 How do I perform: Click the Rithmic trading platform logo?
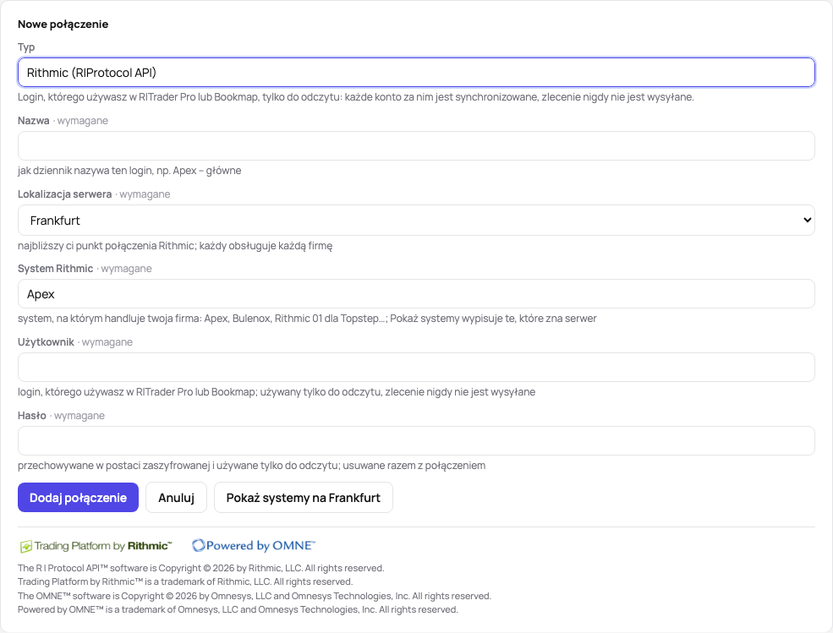point(96,546)
